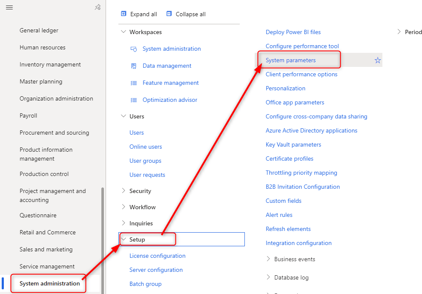Open the System administration workspace icon
Screen dimensions: 422x294
tap(133, 49)
